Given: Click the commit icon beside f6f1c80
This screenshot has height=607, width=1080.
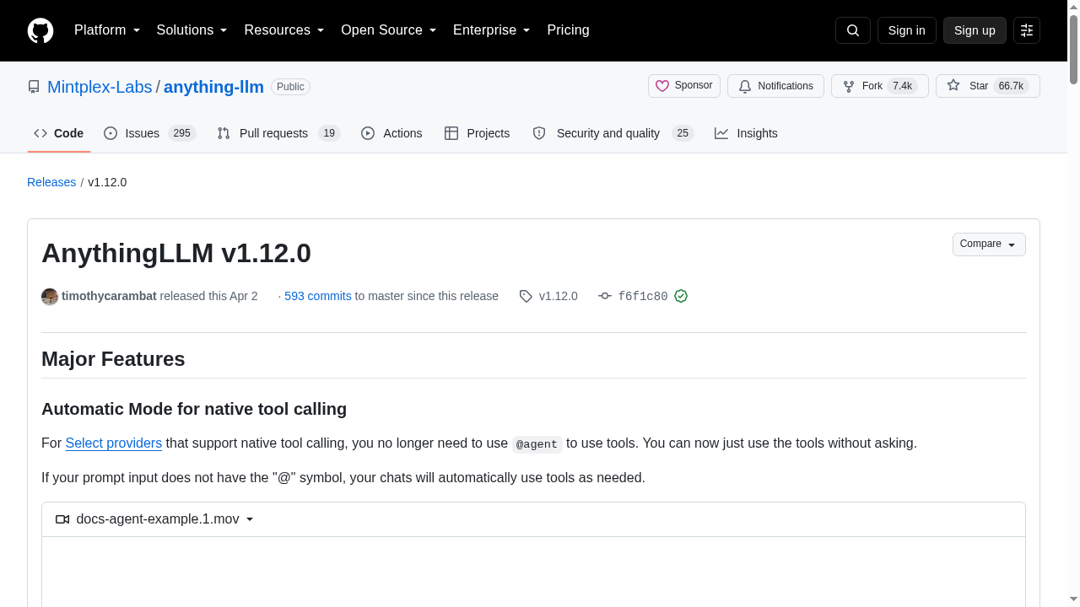Looking at the screenshot, I should (x=605, y=296).
